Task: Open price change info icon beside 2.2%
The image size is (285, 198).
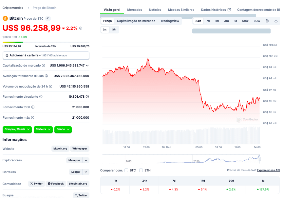Action: point(81,28)
